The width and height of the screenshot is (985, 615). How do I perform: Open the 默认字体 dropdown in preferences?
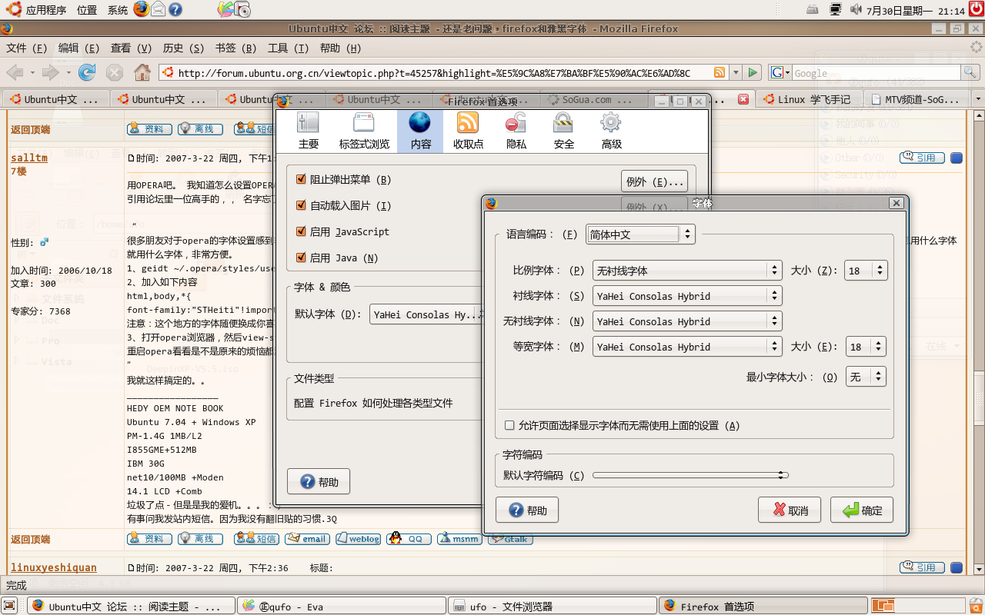point(427,314)
